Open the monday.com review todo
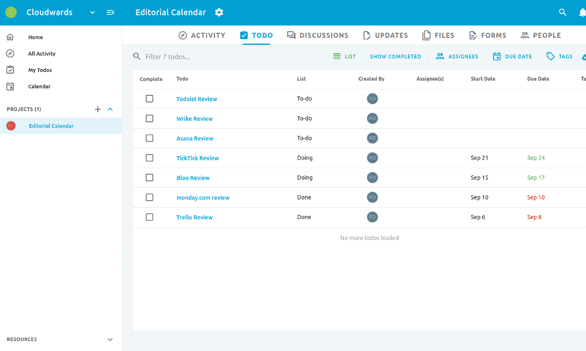 pyautogui.click(x=203, y=198)
